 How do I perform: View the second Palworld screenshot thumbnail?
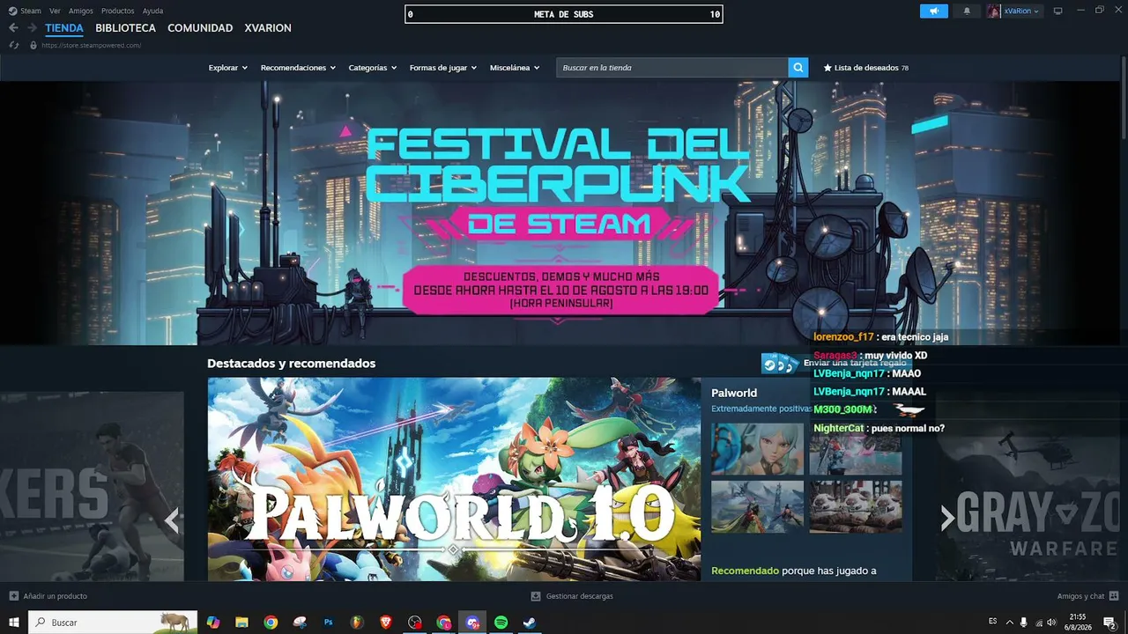[856, 449]
